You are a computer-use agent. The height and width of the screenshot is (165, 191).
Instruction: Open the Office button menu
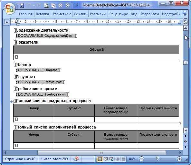(x=10, y=8)
